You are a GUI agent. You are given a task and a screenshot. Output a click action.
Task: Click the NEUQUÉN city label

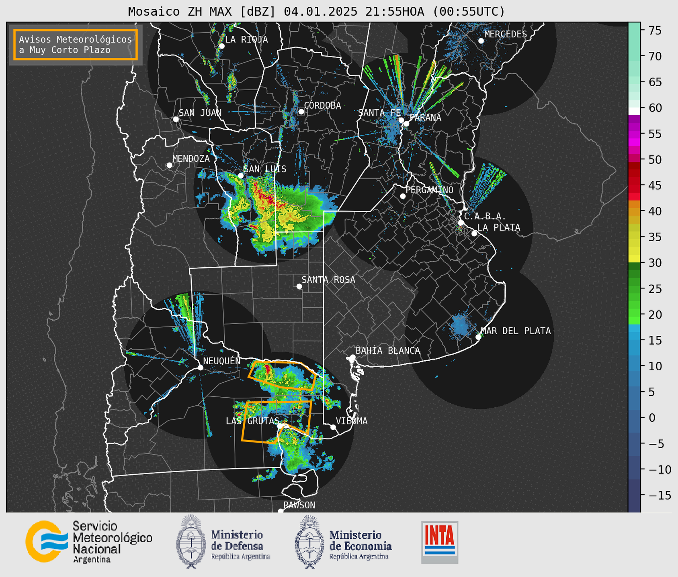[222, 361]
